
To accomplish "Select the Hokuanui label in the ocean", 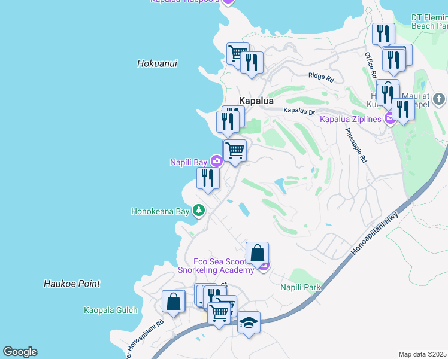I will click(x=157, y=63).
